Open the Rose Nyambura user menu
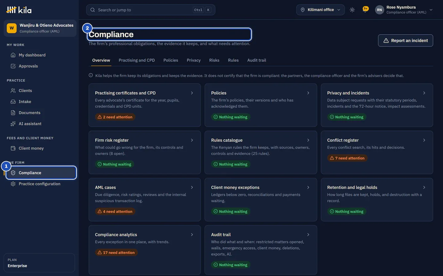Viewport: 443px width, 276px height. point(404,10)
